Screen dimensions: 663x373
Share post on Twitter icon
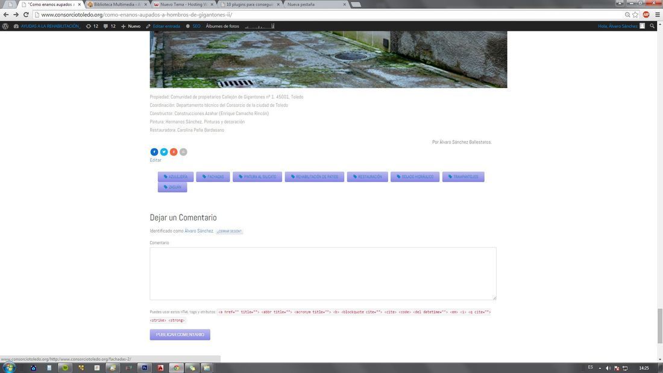163,152
